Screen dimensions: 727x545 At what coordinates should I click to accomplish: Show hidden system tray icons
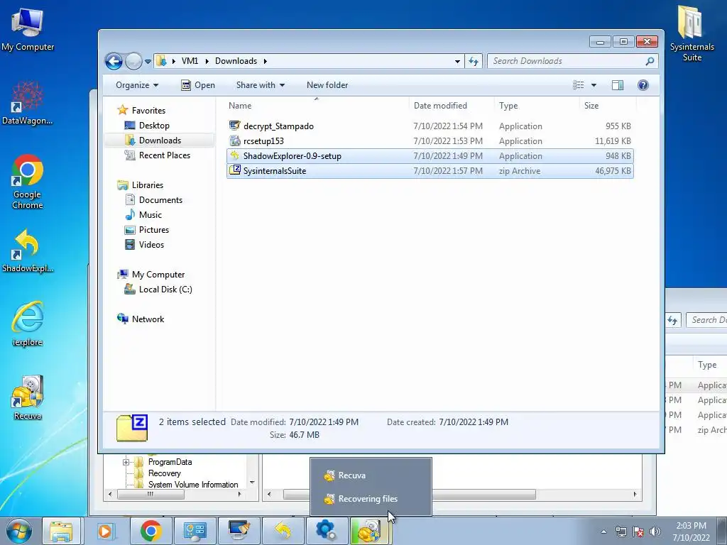[603, 532]
